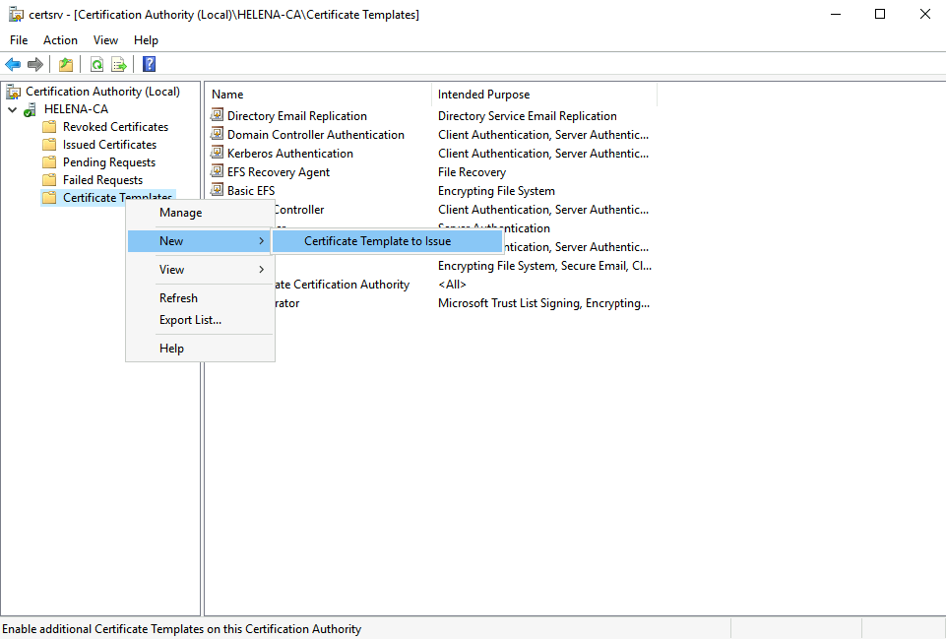Click the HELENA-CA server icon
Image resolution: width=946 pixels, height=639 pixels.
tap(32, 109)
